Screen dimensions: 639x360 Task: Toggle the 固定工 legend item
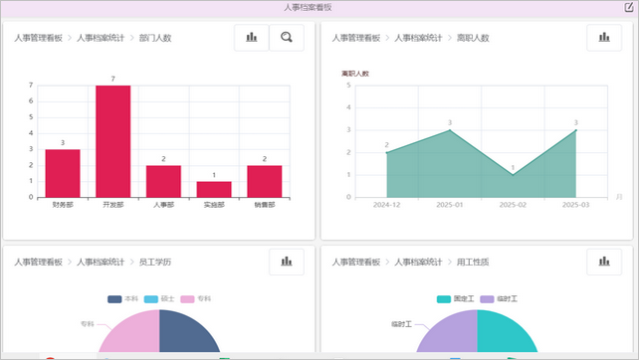455,299
